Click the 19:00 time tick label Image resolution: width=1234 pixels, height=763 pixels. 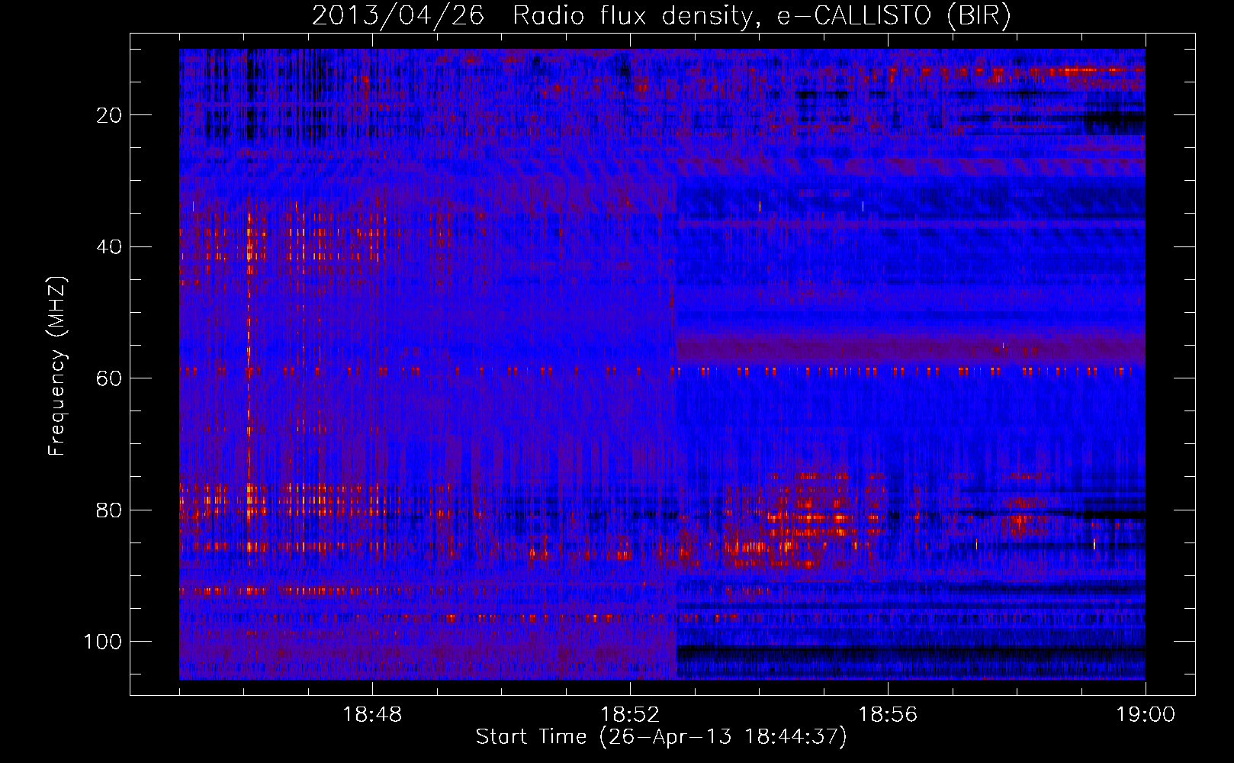pyautogui.click(x=1146, y=715)
